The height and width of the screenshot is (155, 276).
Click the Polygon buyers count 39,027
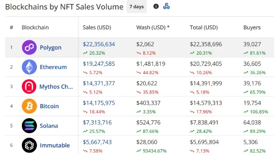coord(252,44)
